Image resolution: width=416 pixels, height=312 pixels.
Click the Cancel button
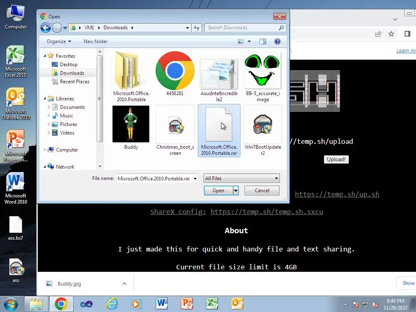262,191
